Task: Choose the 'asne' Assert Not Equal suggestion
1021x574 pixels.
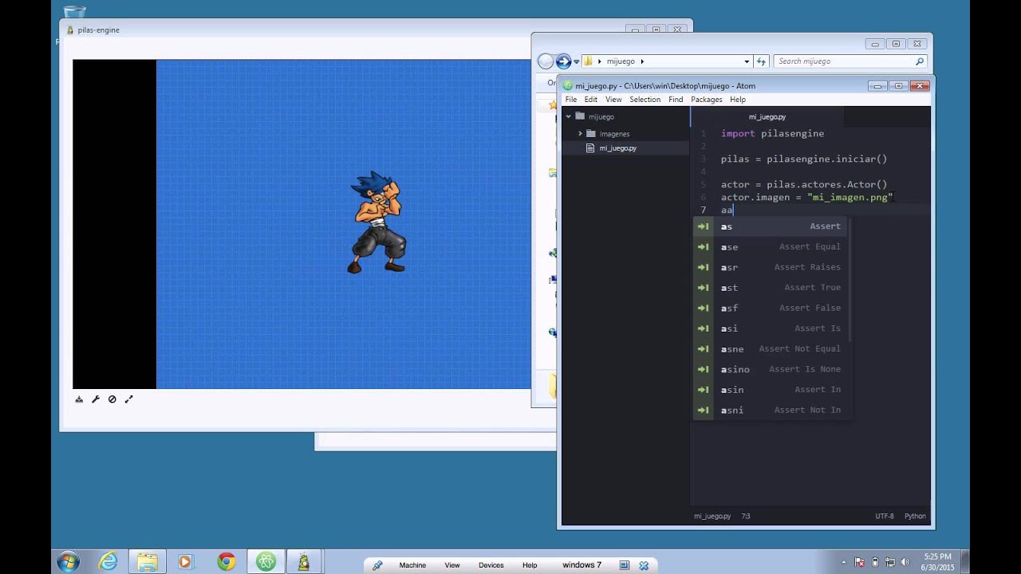Action: (x=771, y=348)
